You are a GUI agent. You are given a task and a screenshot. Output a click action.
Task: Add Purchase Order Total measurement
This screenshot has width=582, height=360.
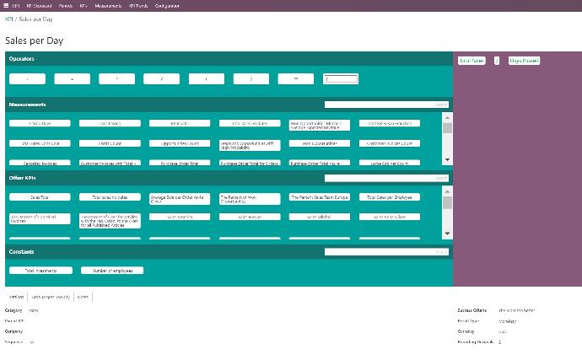point(180,163)
